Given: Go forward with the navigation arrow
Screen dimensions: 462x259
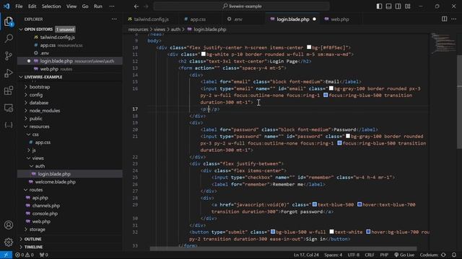Looking at the screenshot, I should point(146,6).
